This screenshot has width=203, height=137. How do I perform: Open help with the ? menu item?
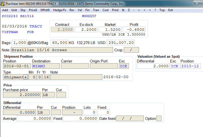coord(155,10)
